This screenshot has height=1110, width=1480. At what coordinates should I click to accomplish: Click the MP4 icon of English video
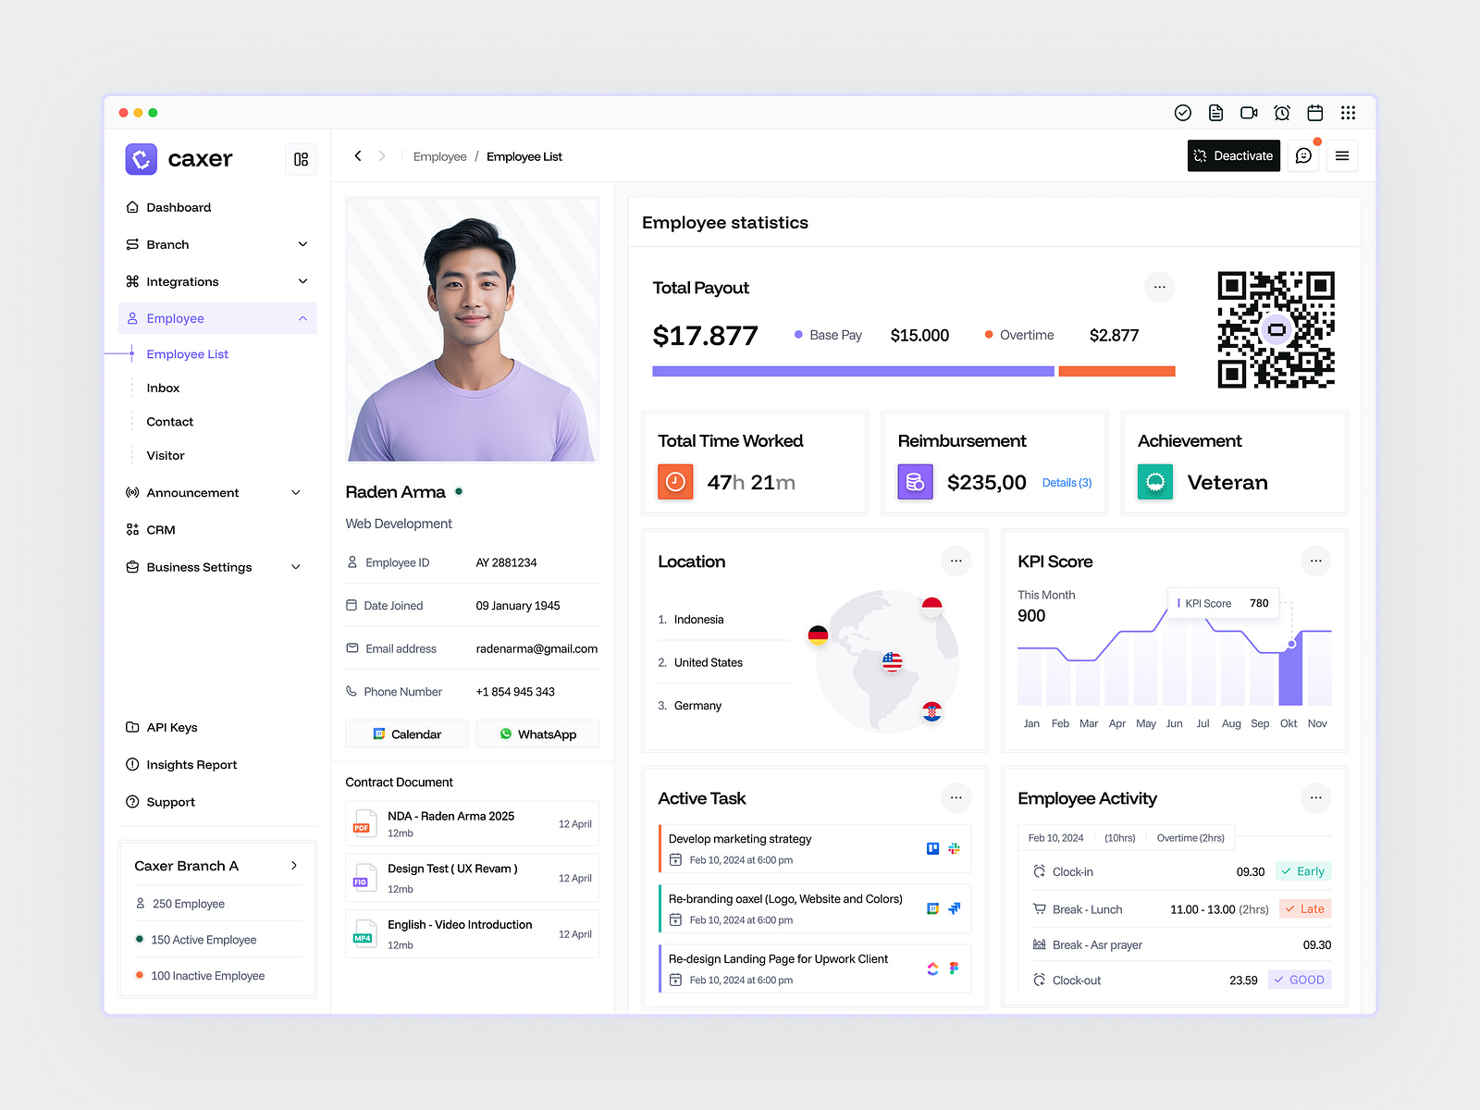[x=363, y=932]
